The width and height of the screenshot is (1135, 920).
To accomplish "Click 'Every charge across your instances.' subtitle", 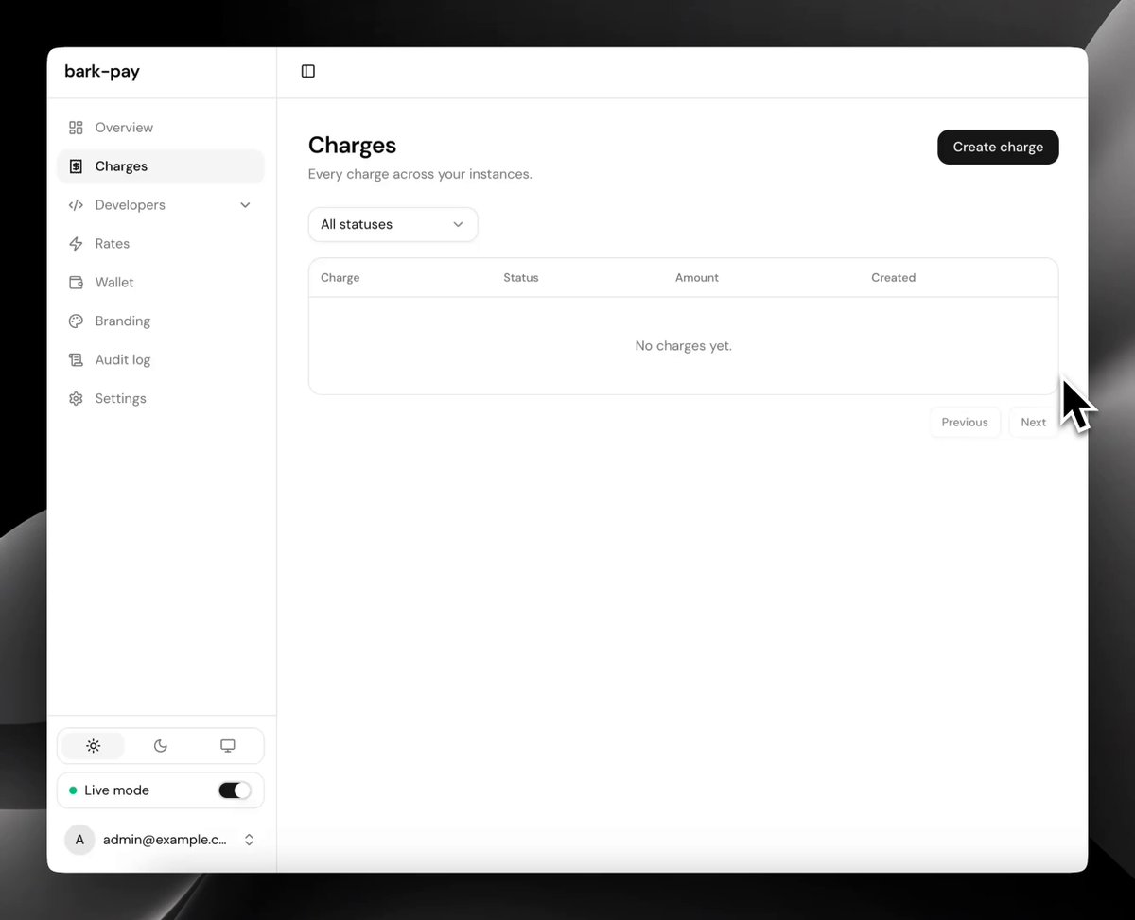I will click(420, 174).
